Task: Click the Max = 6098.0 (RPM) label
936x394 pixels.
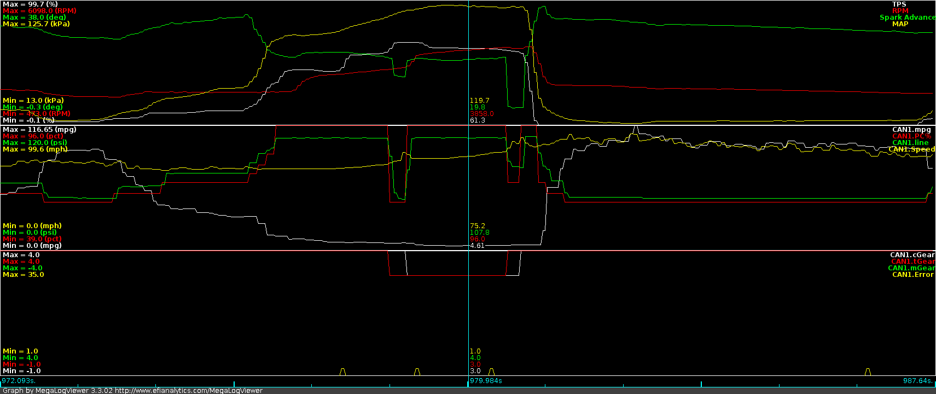Action: 39,11
